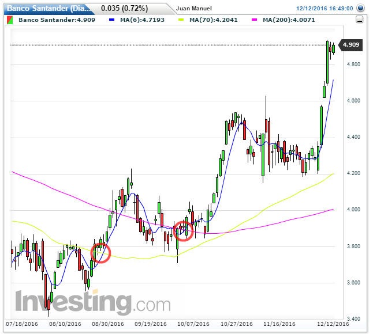The width and height of the screenshot is (373, 334).
Task: Click the 3.800 price axis label
Action: point(353,246)
